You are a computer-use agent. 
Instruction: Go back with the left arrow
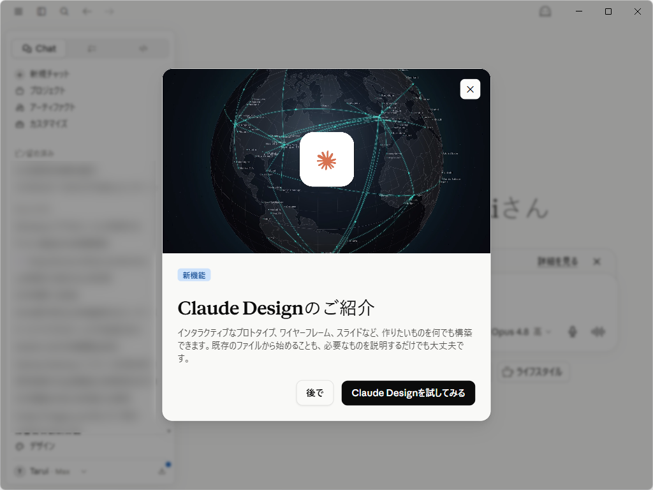click(87, 11)
